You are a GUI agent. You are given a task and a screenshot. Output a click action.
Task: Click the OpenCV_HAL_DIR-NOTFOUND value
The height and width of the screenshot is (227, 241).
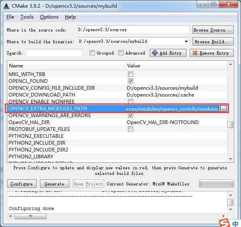pos(163,122)
